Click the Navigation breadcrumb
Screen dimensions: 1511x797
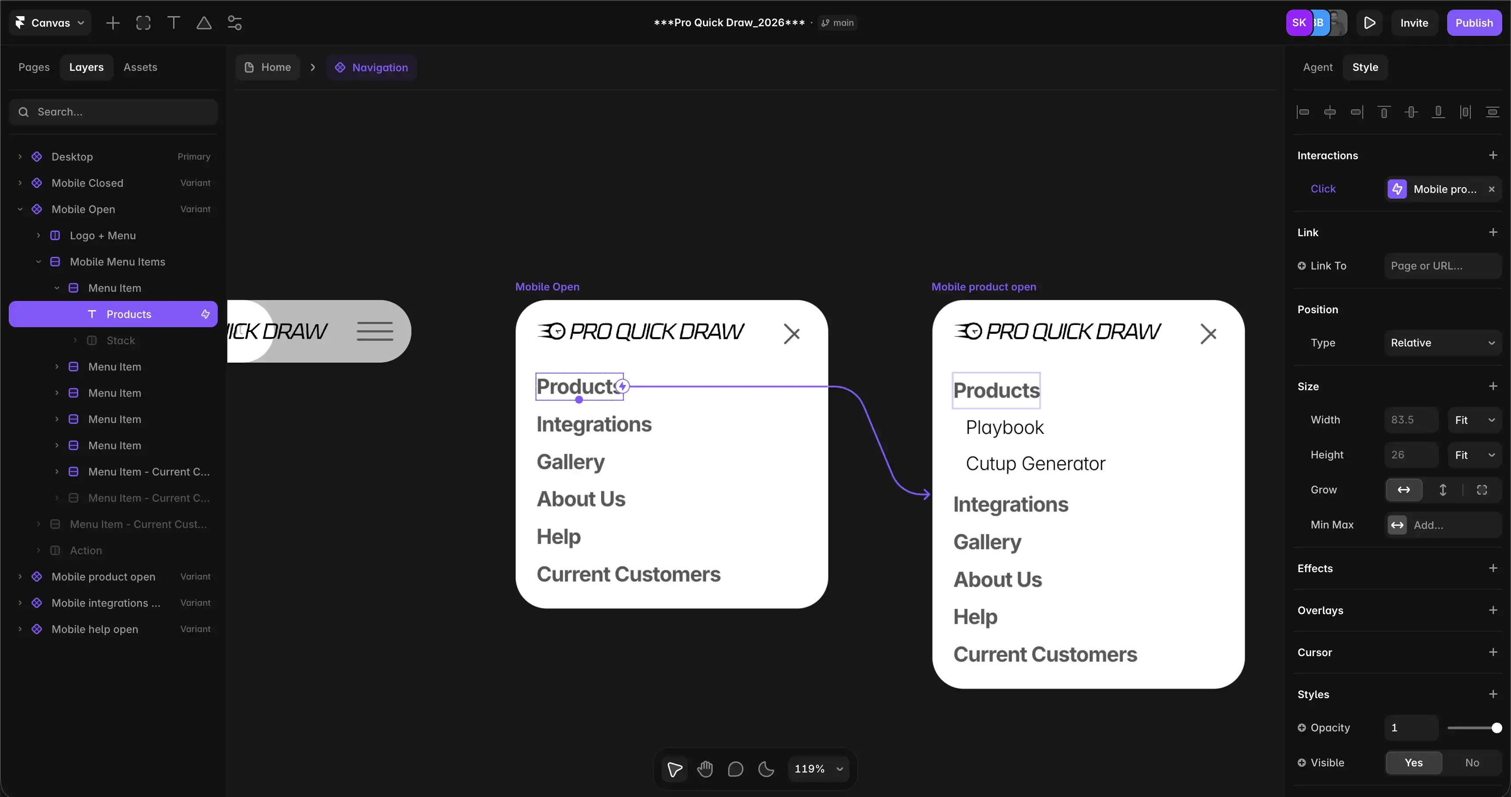371,67
